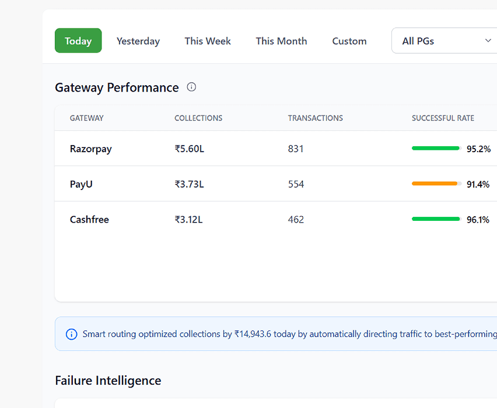Select the Today date filter tab
The image size is (497, 408).
[78, 41]
